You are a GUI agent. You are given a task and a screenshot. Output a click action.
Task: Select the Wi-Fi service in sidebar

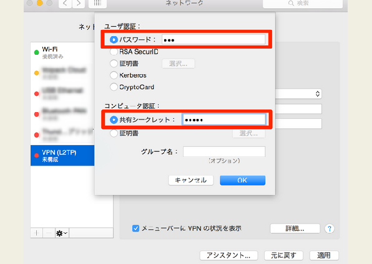point(62,52)
